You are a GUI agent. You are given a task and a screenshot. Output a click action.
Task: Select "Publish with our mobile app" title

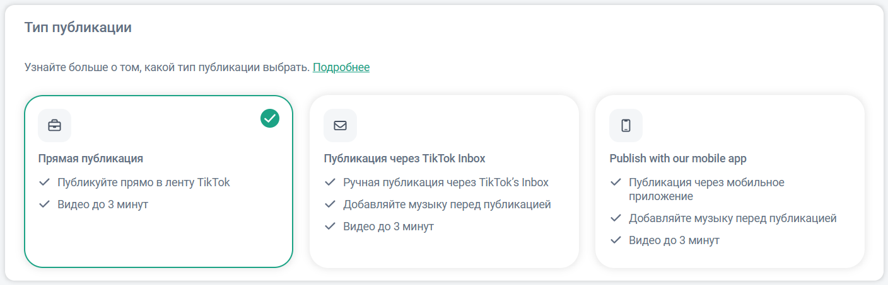[x=678, y=159]
